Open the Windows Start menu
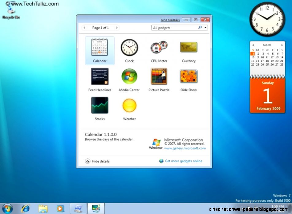Viewport: 292px width, 214px height. pyautogui.click(x=6, y=208)
